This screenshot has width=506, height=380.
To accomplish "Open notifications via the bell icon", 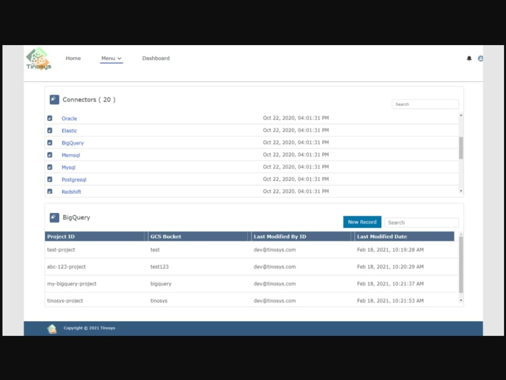I will (x=470, y=58).
